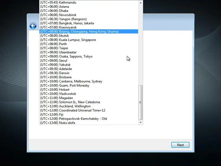Select (UTC+10:00) Canberra, Melbourne, Sydney
Screen dimensions: 221x166
[89, 81]
